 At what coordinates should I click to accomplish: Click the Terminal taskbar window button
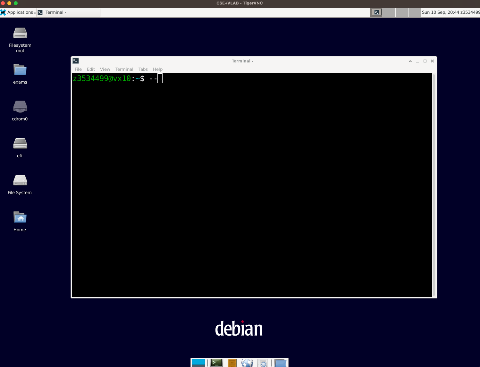coord(68,12)
